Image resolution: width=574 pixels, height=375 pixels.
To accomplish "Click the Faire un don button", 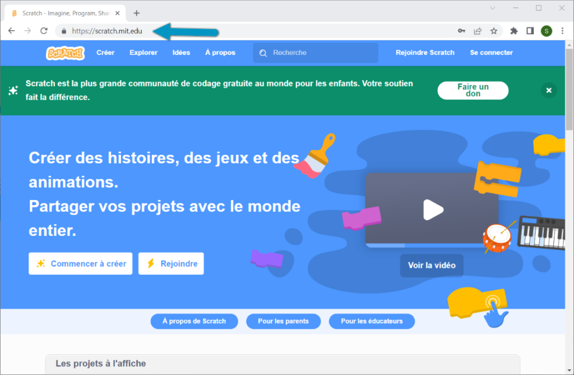I will [x=473, y=90].
